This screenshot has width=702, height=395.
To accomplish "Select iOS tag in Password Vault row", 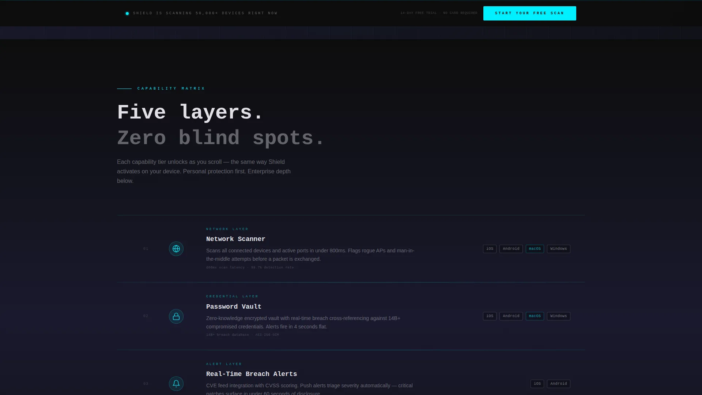I will pos(490,316).
